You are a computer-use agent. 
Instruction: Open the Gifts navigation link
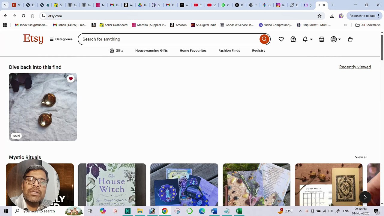coord(116,50)
